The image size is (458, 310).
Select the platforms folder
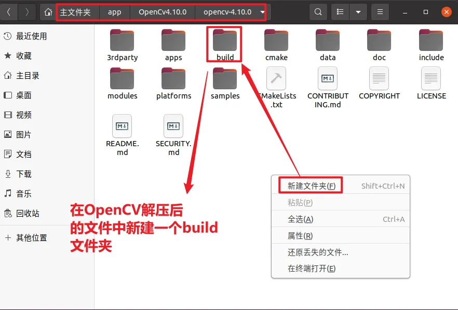coord(173,83)
